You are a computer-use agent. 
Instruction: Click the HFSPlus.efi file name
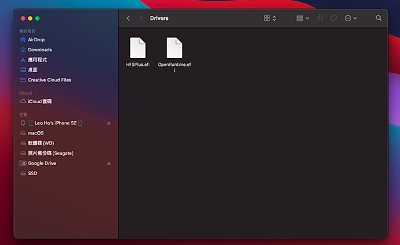point(138,65)
